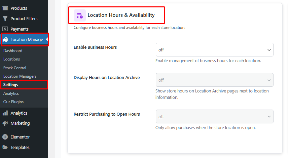
Task: Click the Templates folder icon
Action: pos(5,147)
